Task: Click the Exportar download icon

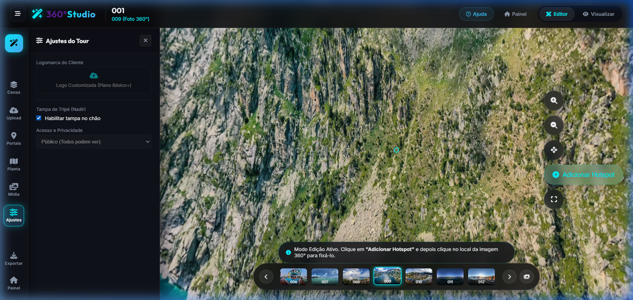Action: coord(14,259)
